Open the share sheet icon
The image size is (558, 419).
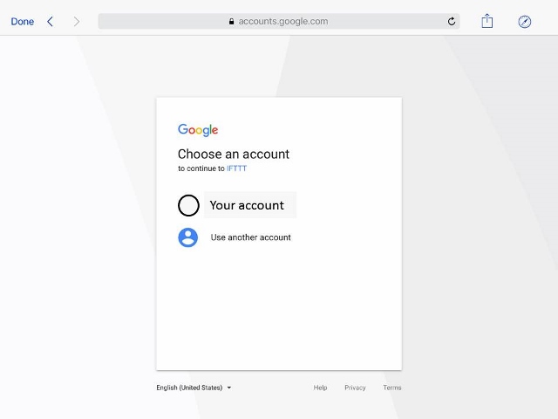(x=487, y=21)
